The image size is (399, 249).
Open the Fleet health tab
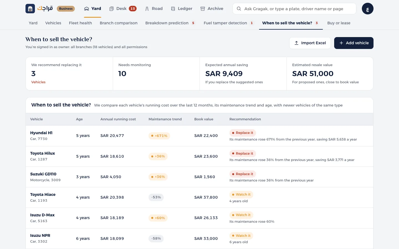click(80, 23)
